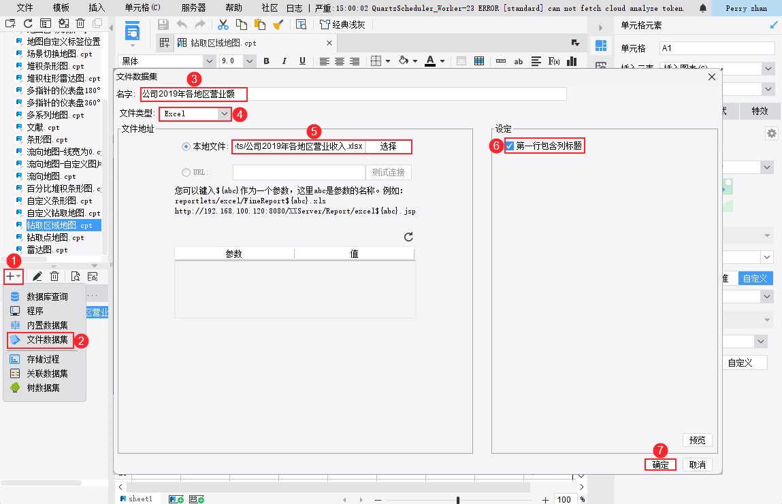The width and height of the screenshot is (782, 504).
Task: Click the refresh parameters icon in dialog
Action: [408, 237]
